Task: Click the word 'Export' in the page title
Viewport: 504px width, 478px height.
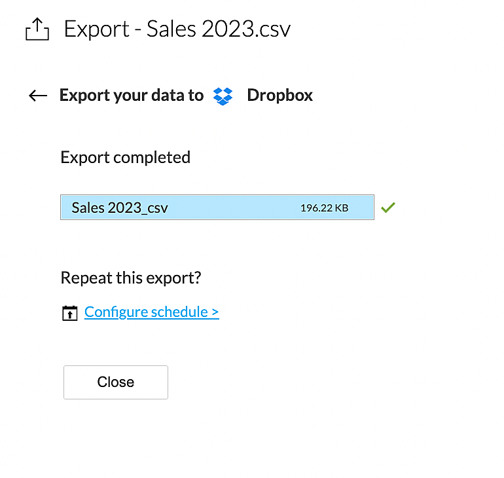Action: (97, 29)
